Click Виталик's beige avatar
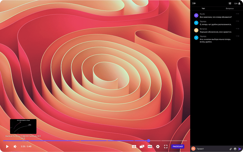The height and width of the screenshot is (152, 243). [x=196, y=30]
